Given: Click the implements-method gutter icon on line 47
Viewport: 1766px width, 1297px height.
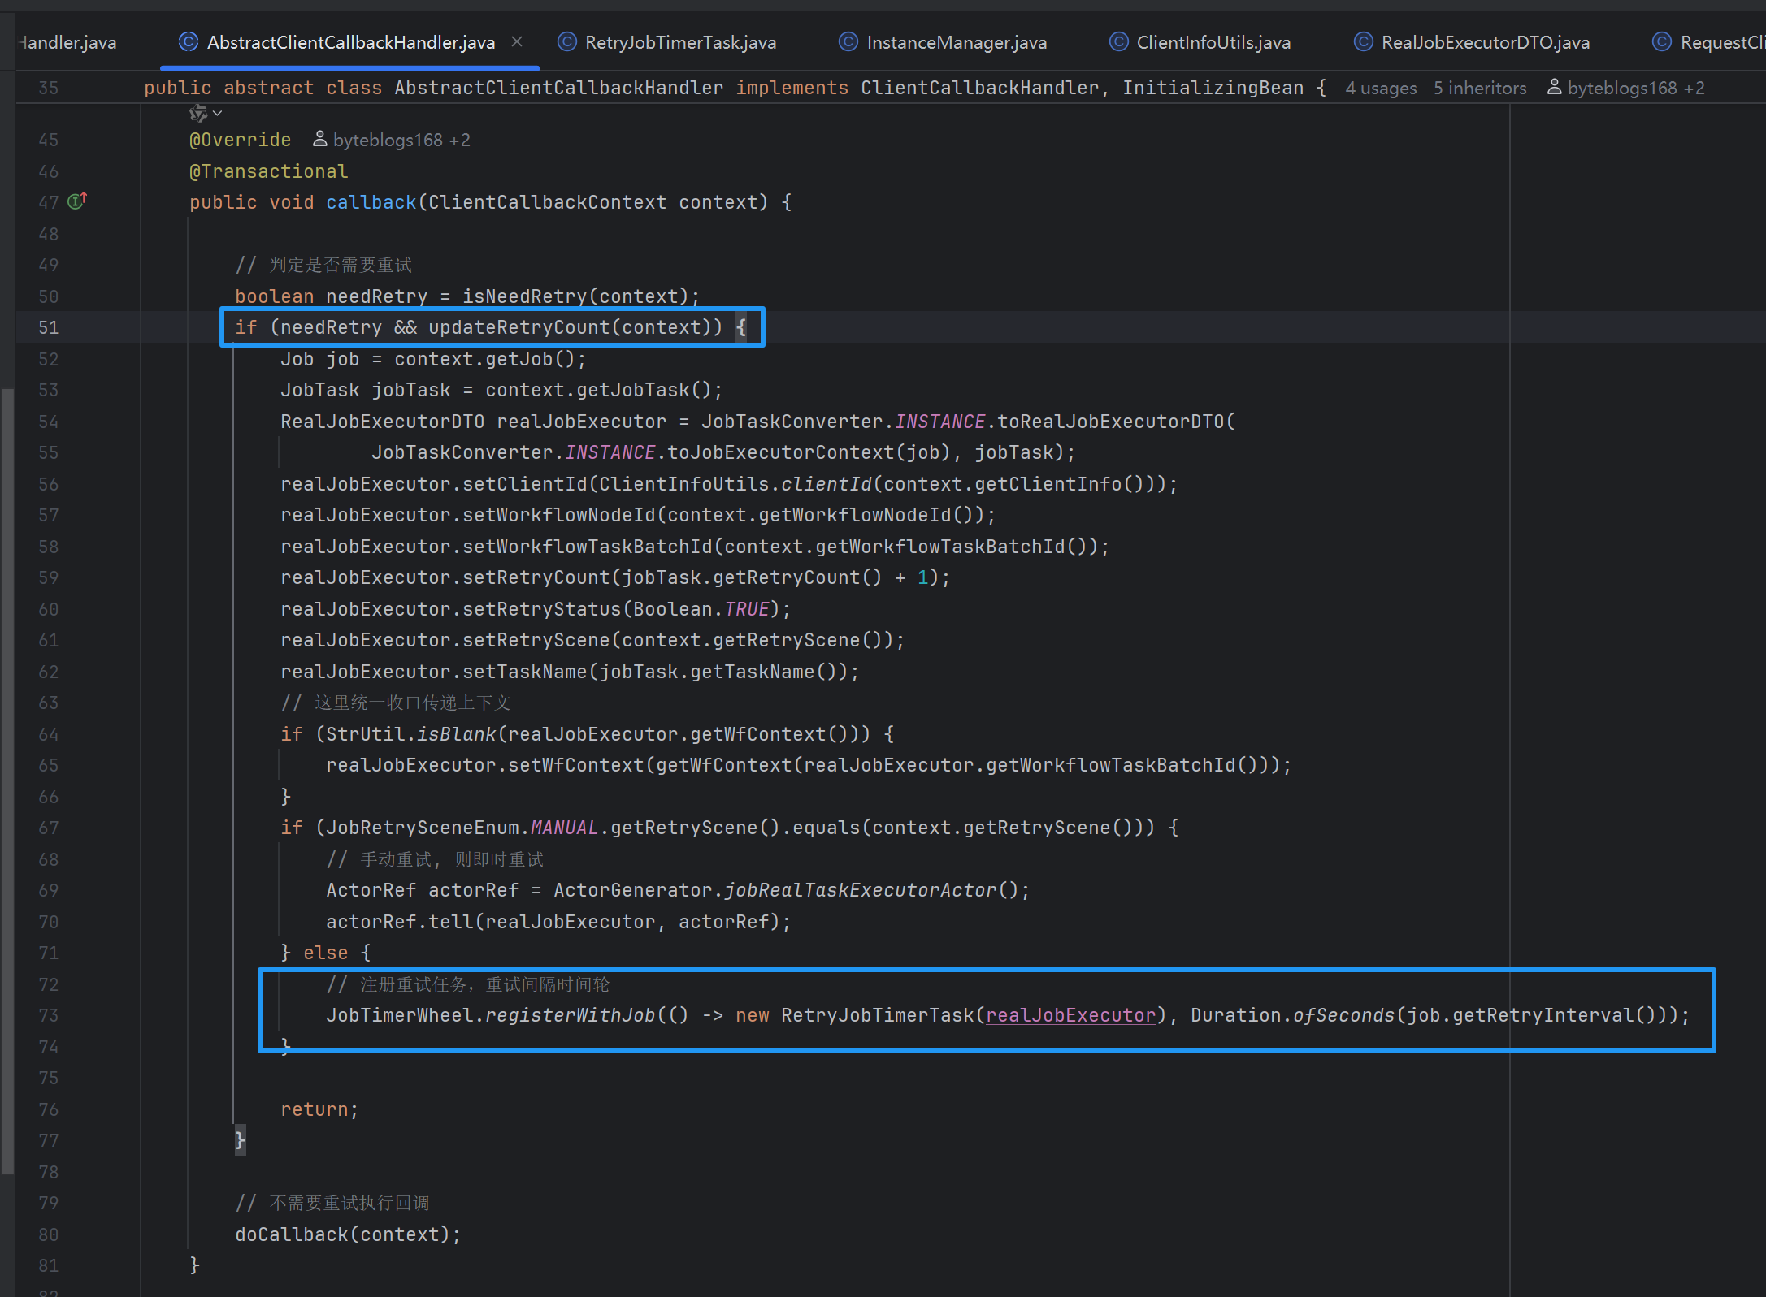Looking at the screenshot, I should pos(77,201).
